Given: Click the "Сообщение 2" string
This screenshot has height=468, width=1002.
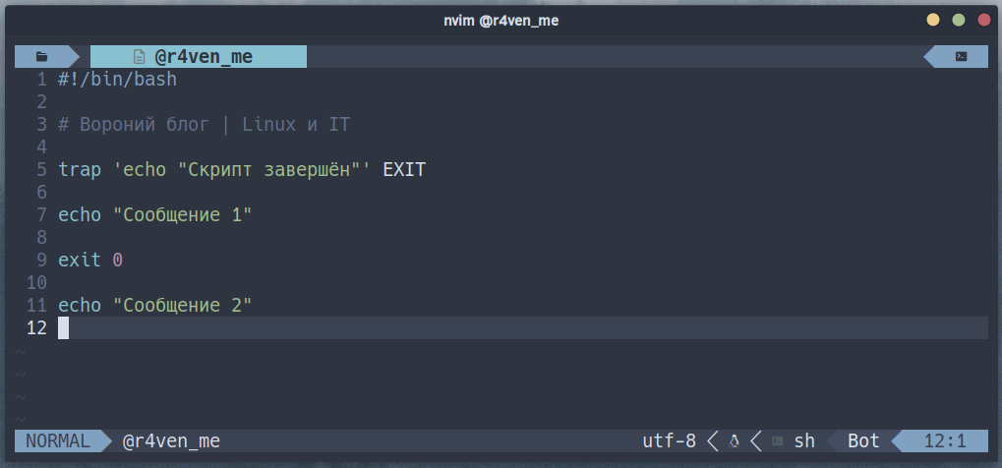Looking at the screenshot, I should (182, 306).
